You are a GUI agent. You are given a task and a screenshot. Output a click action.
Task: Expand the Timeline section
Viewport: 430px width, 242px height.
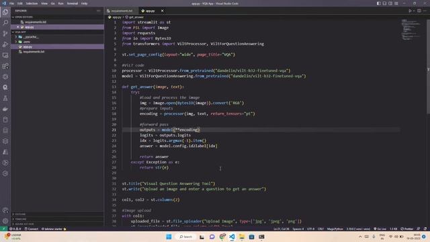coord(58,219)
